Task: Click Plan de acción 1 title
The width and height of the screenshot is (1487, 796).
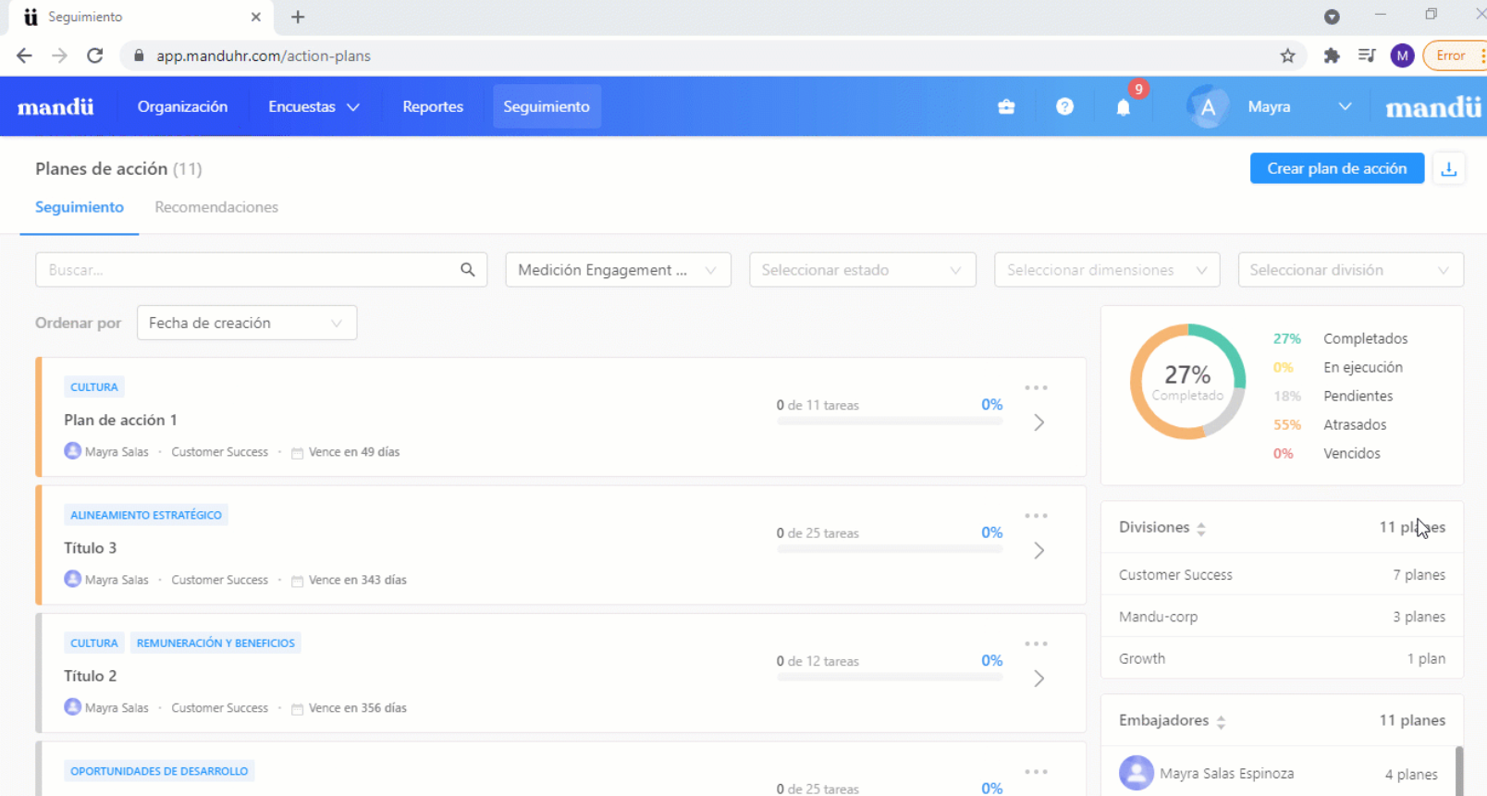Action: (x=120, y=420)
